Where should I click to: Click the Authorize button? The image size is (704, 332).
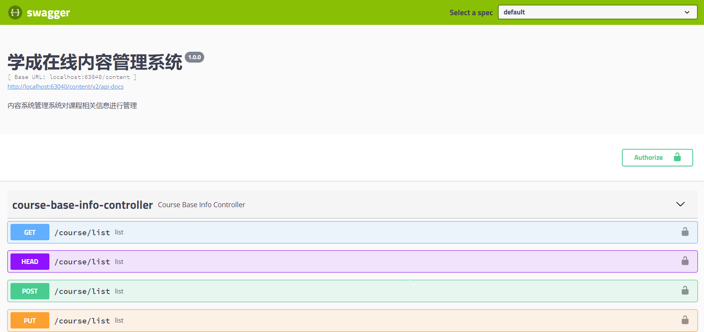point(657,157)
